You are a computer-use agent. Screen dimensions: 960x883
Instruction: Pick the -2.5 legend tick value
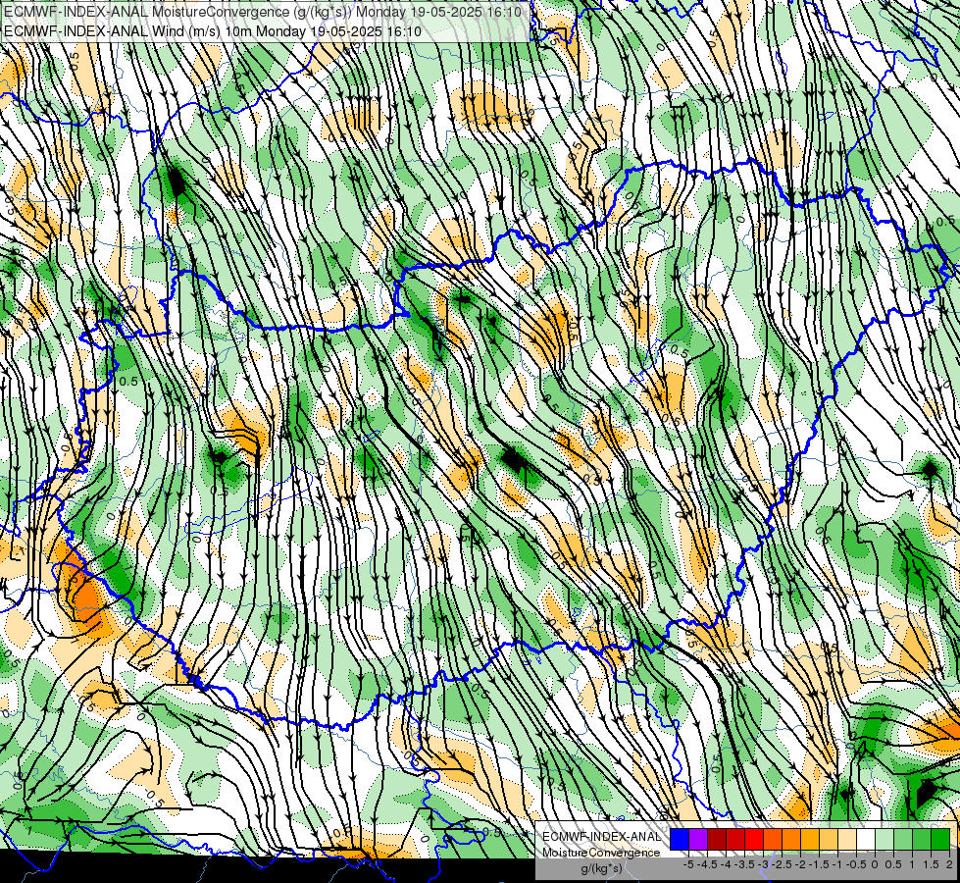coord(782,864)
